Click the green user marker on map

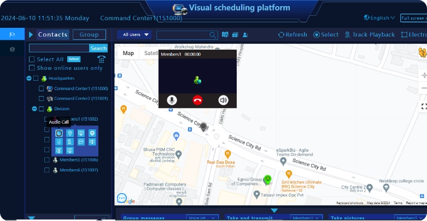pos(267,179)
